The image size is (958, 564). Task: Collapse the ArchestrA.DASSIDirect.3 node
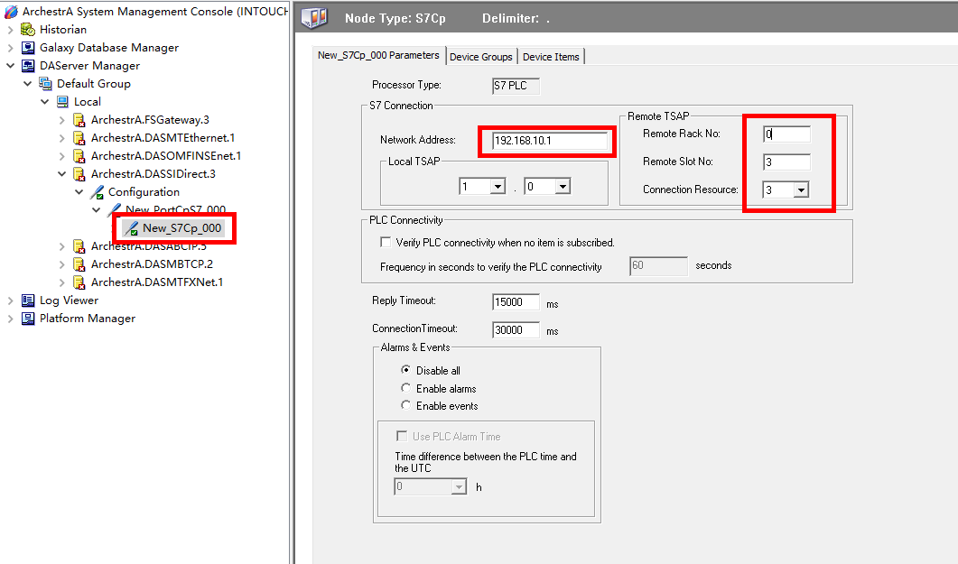tap(61, 174)
